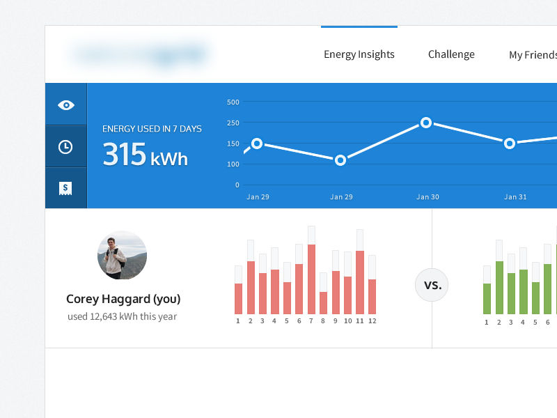Click the blurred logo in header
This screenshot has width=557, height=418.
point(140,54)
